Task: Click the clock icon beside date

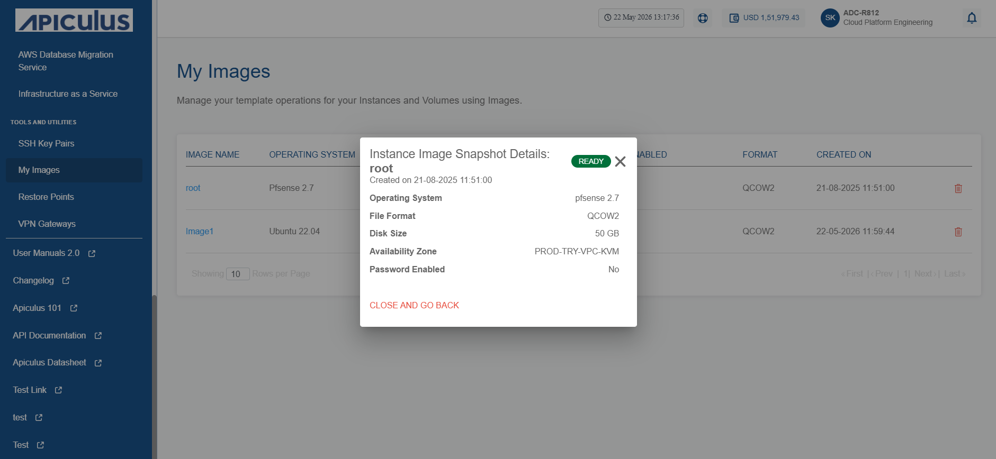Action: tap(607, 17)
